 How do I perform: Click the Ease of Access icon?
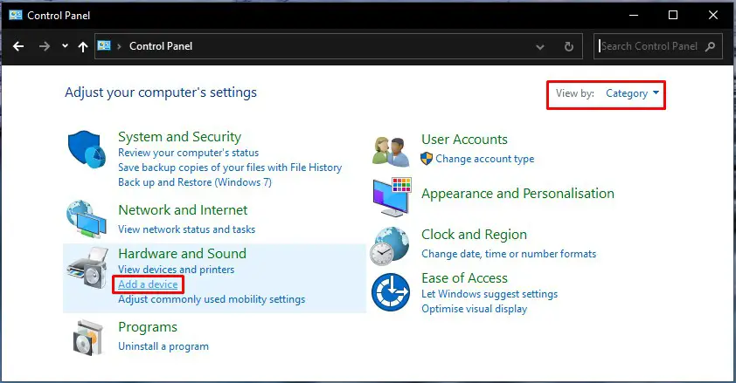click(391, 292)
